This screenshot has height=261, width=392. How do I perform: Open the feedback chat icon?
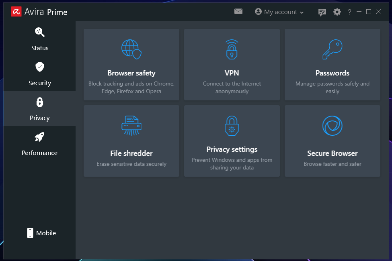pyautogui.click(x=322, y=12)
